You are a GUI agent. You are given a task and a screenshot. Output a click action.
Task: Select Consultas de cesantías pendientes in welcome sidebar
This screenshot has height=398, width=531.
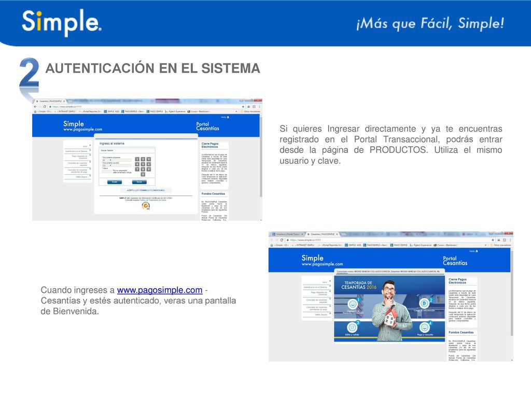(x=317, y=308)
